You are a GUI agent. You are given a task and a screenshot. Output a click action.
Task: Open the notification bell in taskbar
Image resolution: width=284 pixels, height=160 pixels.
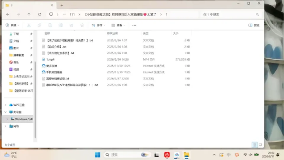pos(278,155)
